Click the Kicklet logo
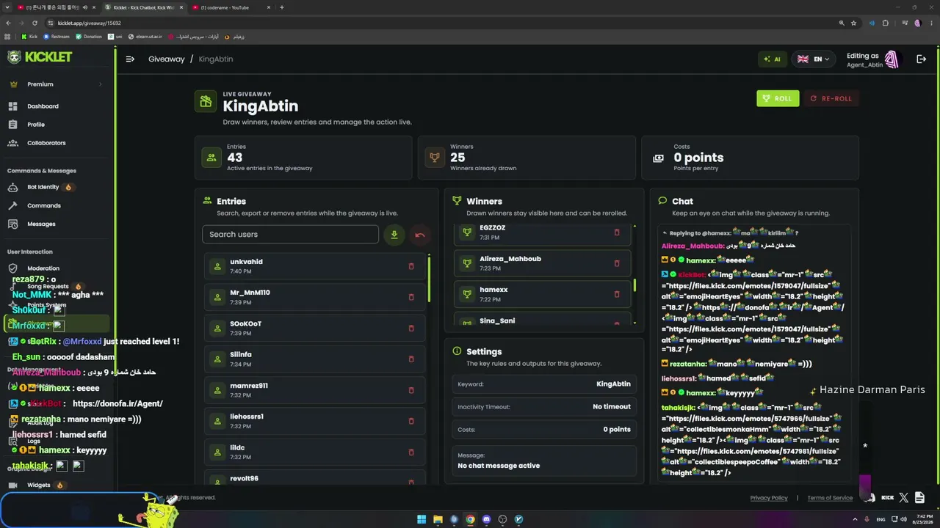 tap(40, 57)
